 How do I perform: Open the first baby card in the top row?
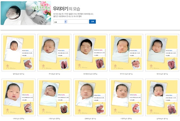coord(18,53)
